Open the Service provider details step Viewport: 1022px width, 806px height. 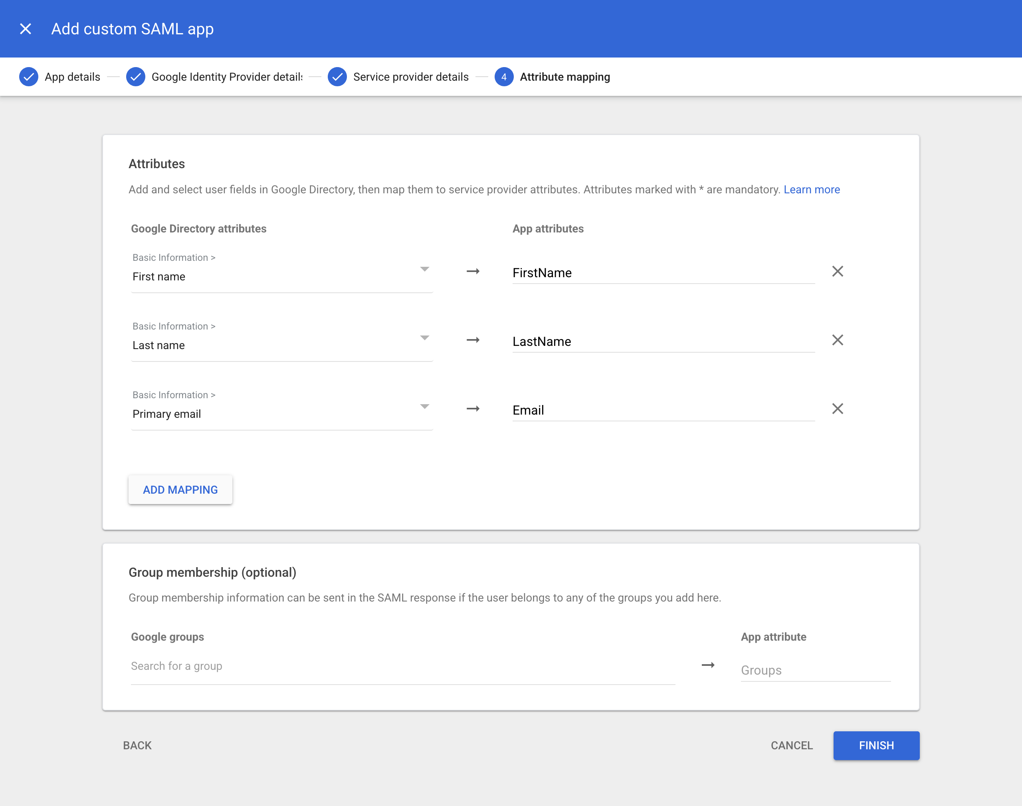point(411,77)
